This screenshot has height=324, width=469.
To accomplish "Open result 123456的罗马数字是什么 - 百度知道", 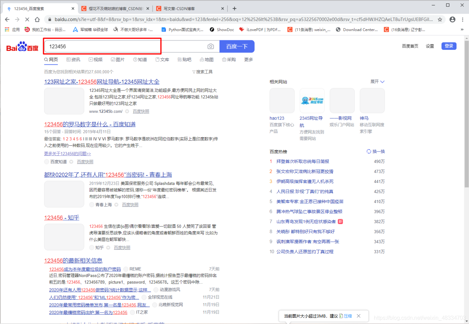I will coord(90,124).
